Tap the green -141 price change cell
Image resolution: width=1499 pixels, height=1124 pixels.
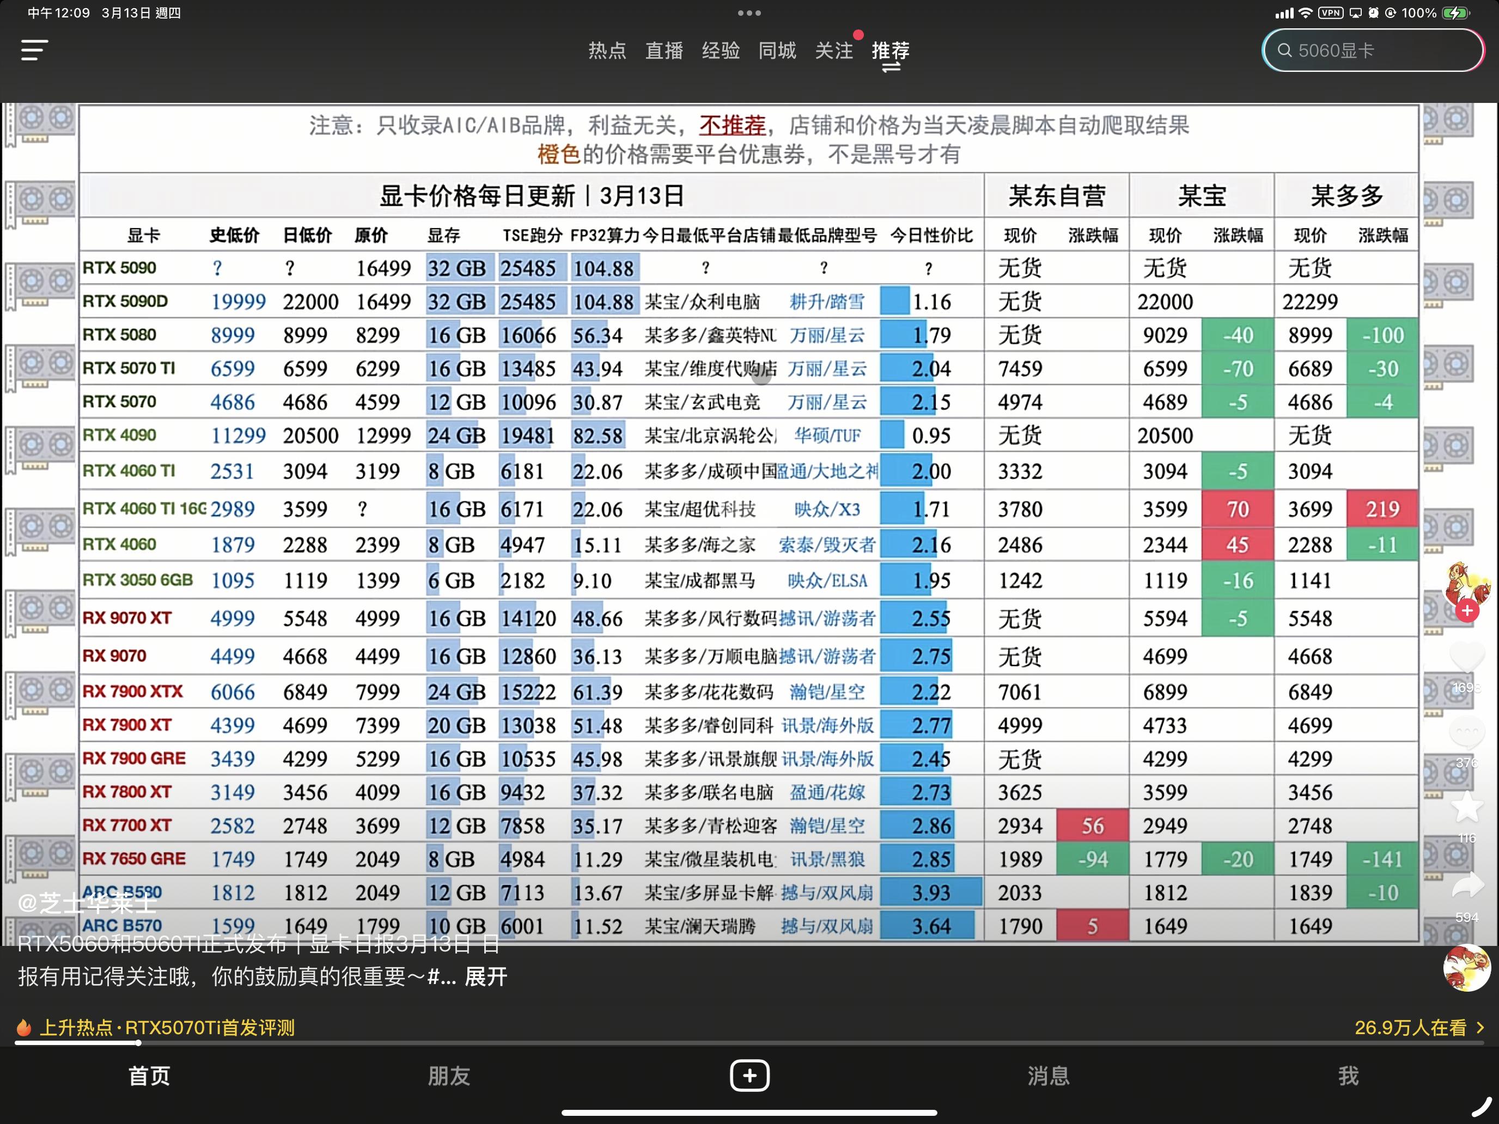point(1382,859)
